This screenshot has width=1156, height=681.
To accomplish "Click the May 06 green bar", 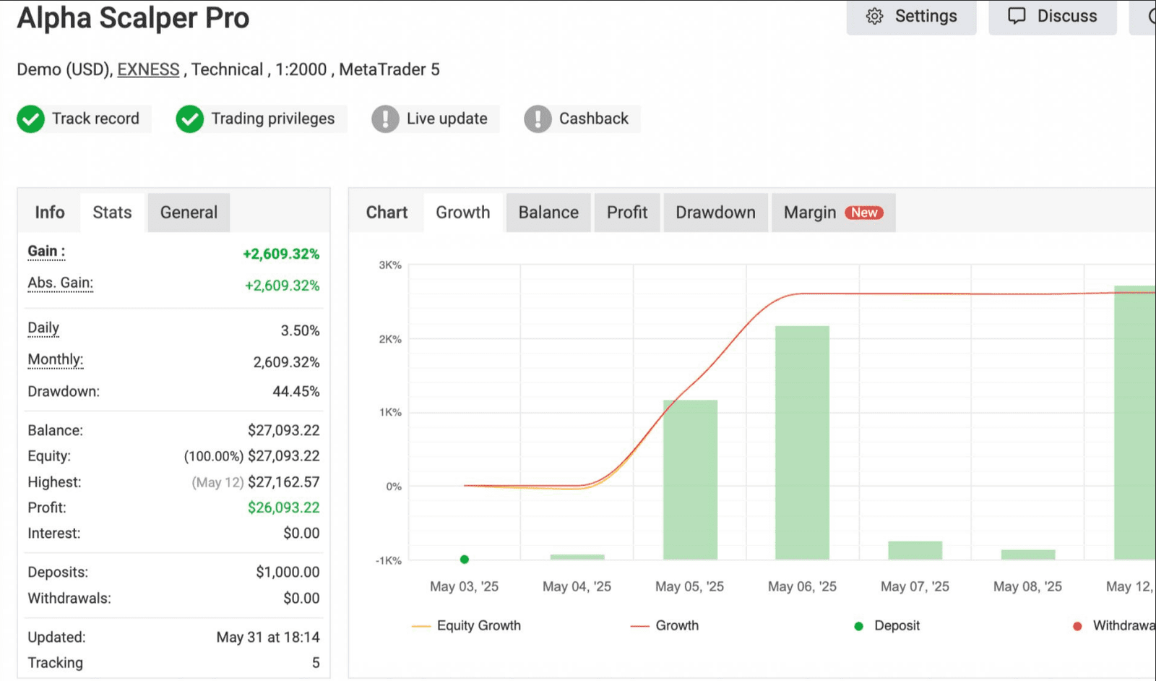I will (x=802, y=442).
